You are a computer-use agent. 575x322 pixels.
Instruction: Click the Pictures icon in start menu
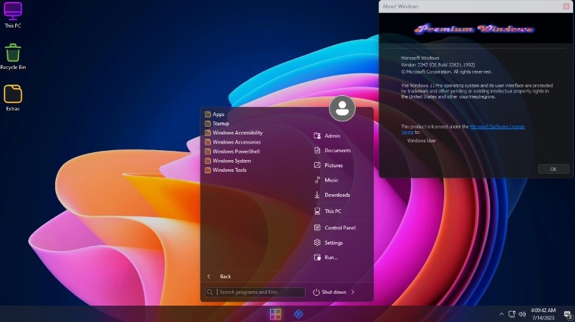(317, 165)
